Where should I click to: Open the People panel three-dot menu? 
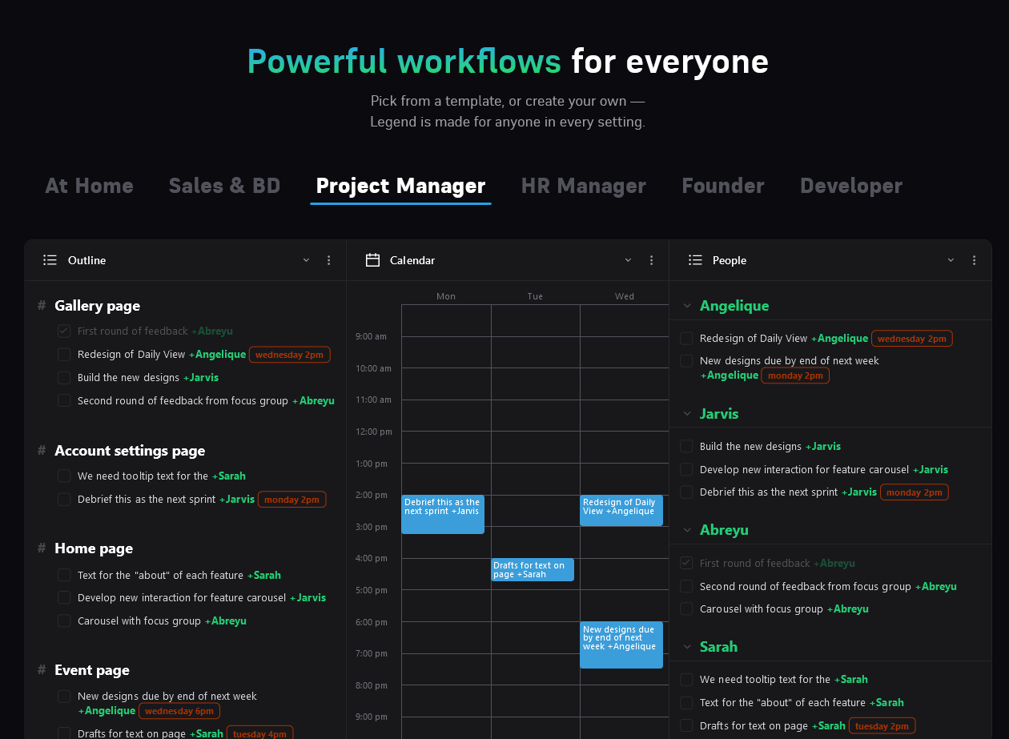[x=974, y=260]
